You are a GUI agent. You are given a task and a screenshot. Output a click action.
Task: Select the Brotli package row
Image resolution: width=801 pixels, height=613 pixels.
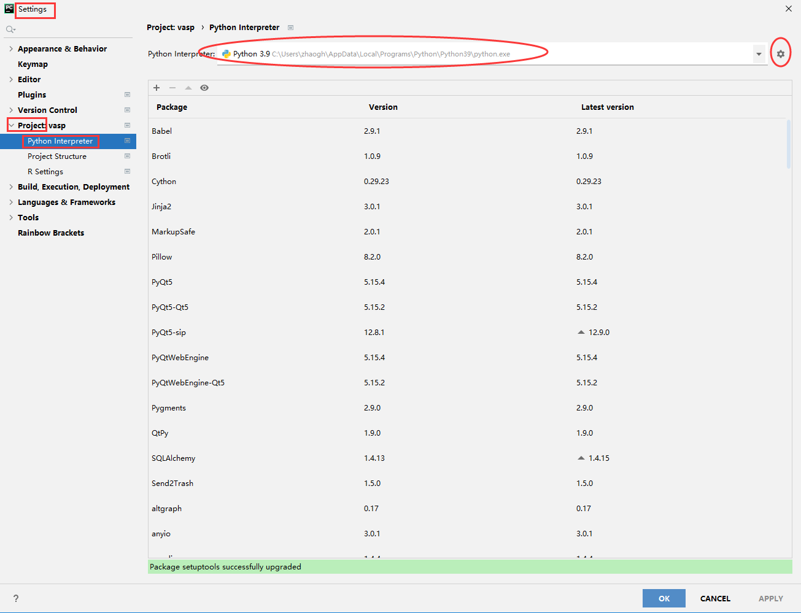point(467,156)
